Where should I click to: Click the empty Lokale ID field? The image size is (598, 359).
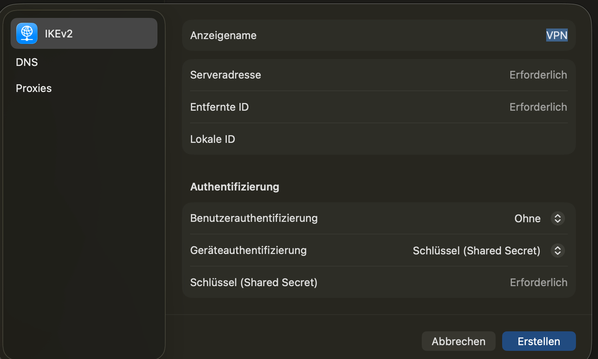click(449, 139)
